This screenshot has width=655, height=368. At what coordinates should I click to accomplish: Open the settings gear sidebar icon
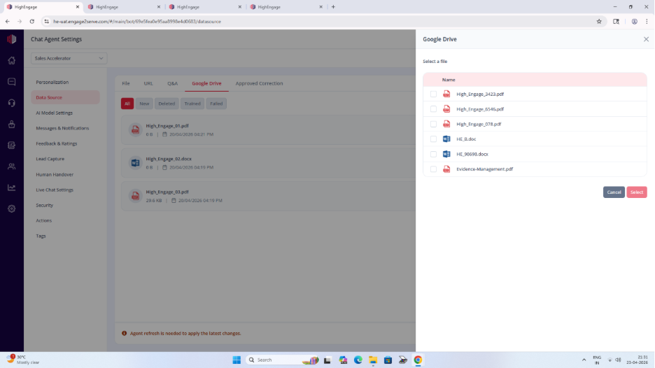click(x=12, y=209)
